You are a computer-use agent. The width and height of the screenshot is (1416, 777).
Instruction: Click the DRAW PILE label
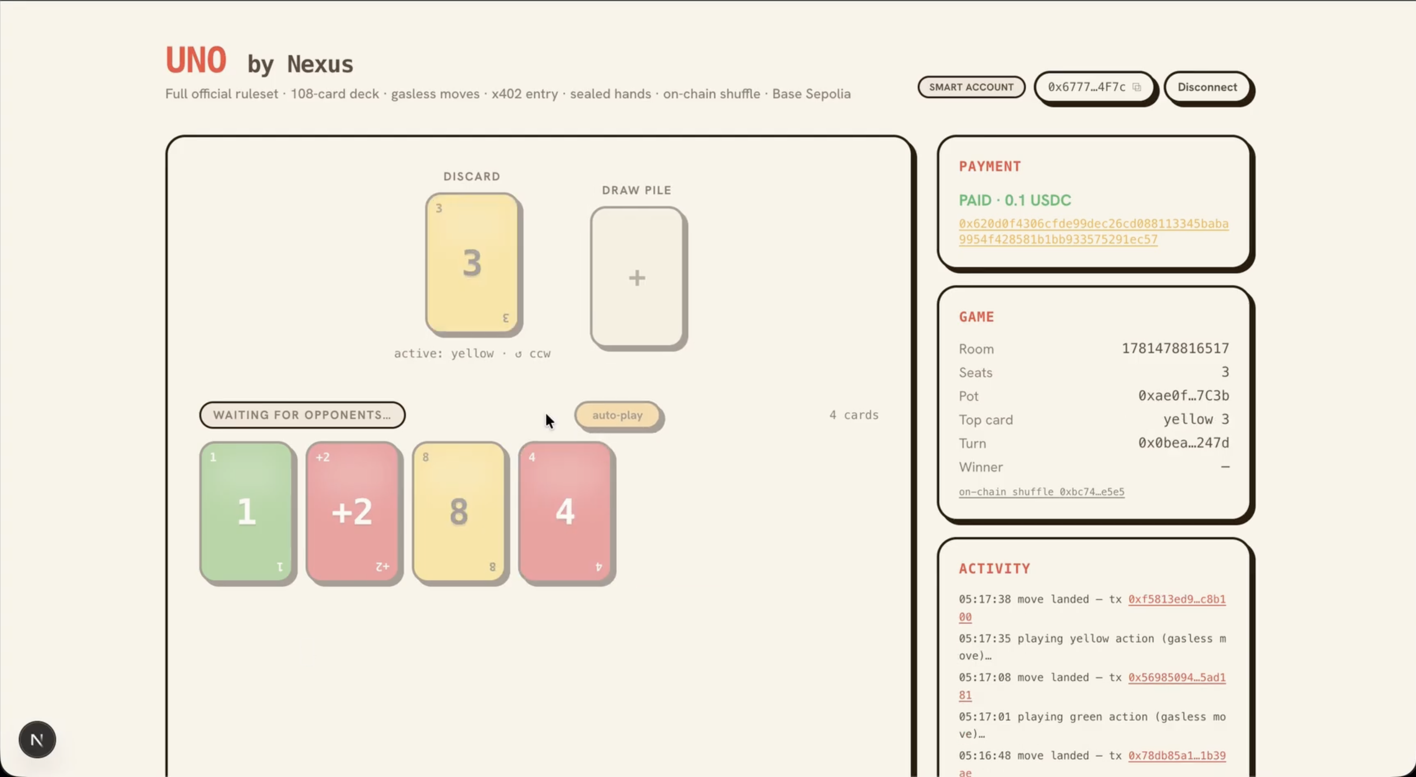(x=636, y=190)
